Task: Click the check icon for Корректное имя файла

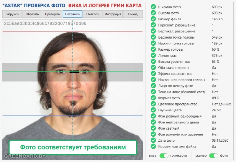Action: 153,146
